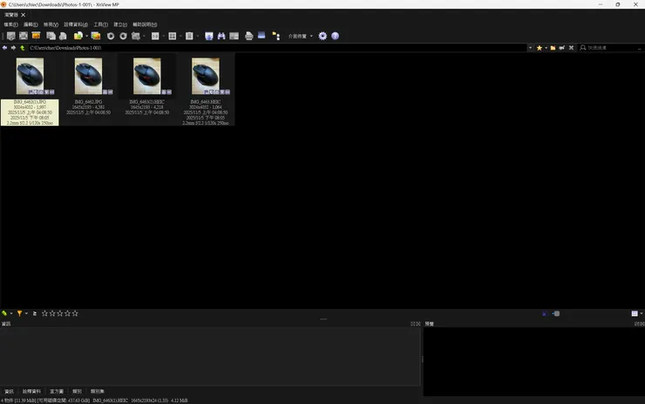Click the orange filter funnel icon
Viewport: 645px width, 404px height.
19,313
